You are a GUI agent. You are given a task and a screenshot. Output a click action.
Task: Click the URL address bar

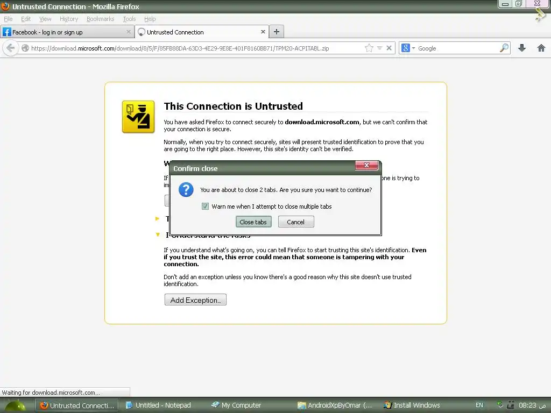pyautogui.click(x=197, y=48)
